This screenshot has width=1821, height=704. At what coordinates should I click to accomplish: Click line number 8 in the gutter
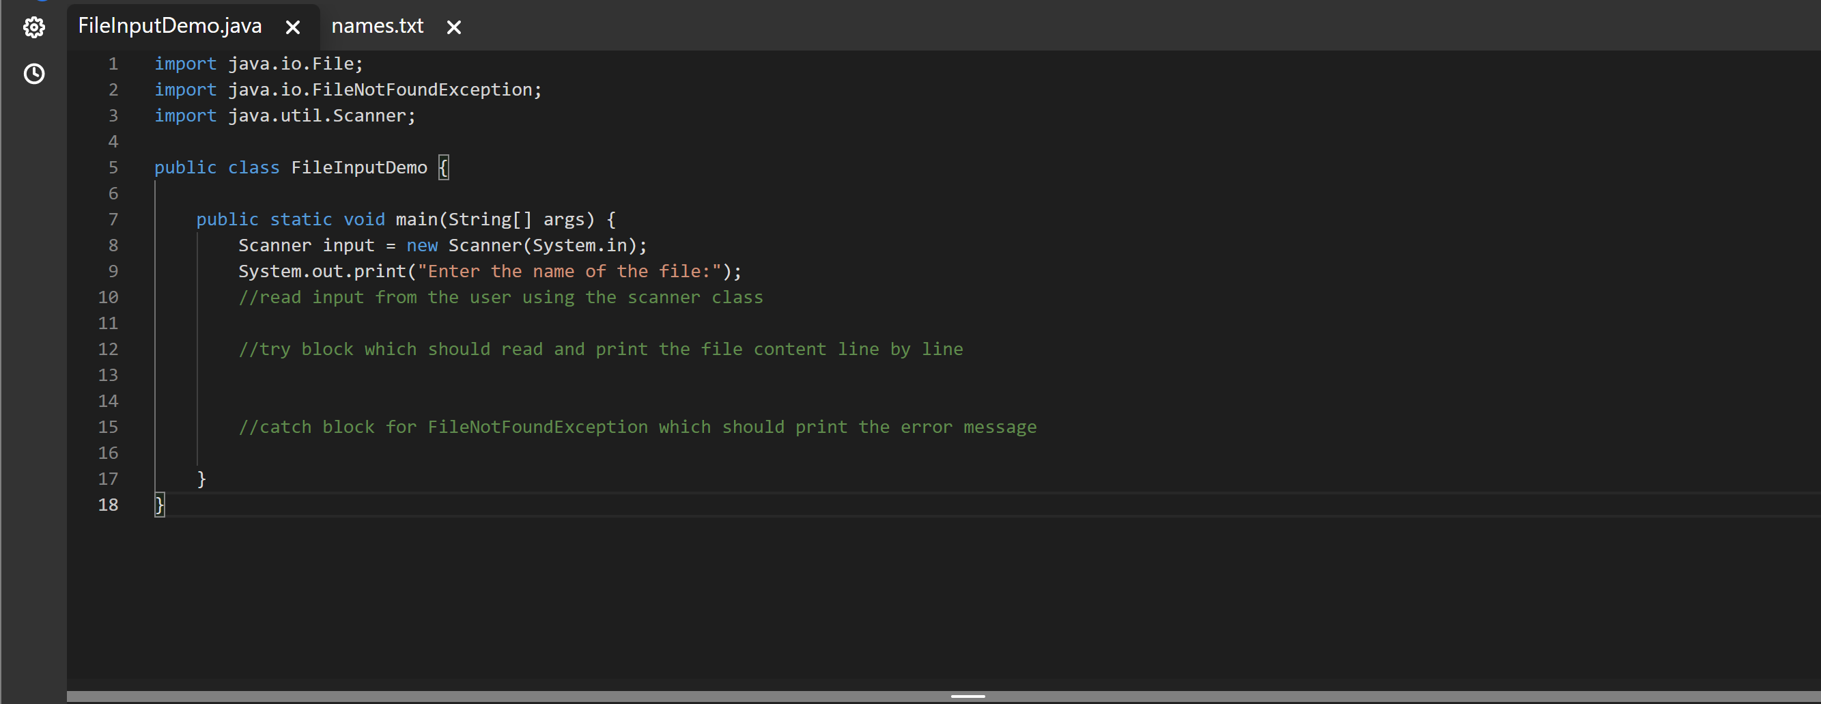(x=113, y=245)
